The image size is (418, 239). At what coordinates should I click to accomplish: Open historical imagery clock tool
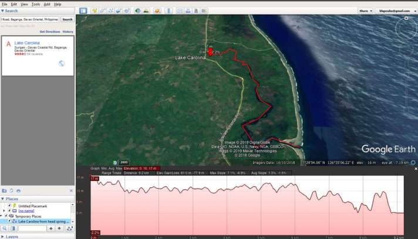(x=137, y=11)
